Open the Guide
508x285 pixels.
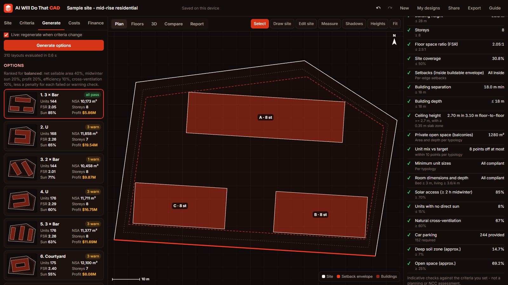495,8
